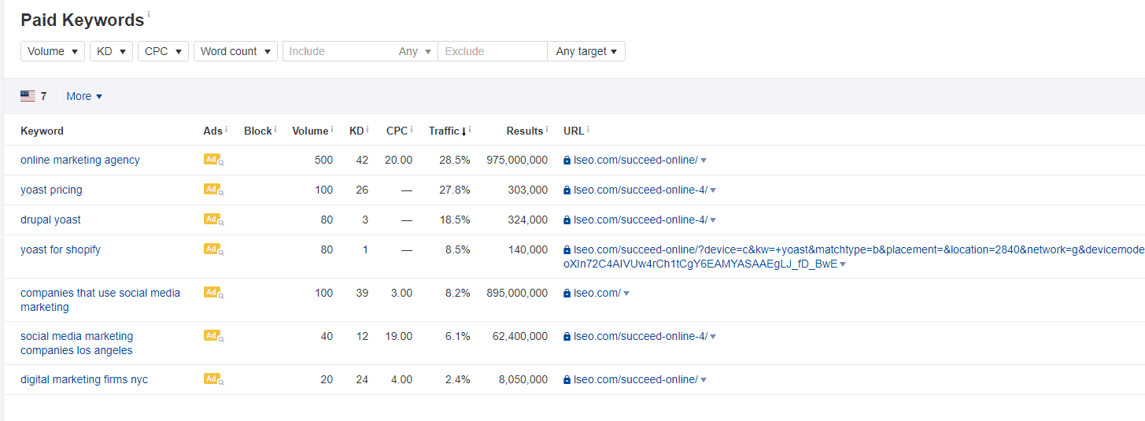Click the info icon beside Paid Keywords title
The height and width of the screenshot is (421, 1145).
(149, 15)
